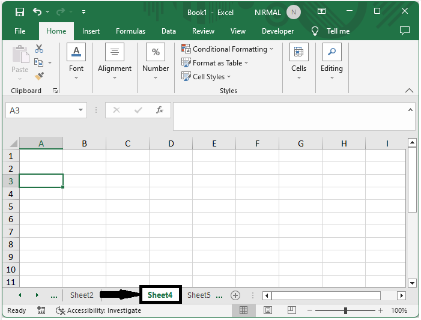This screenshot has height=320, width=421.
Task: Click the Copy icon
Action: tap(38, 62)
